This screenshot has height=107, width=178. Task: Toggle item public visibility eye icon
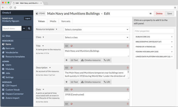(151, 13)
